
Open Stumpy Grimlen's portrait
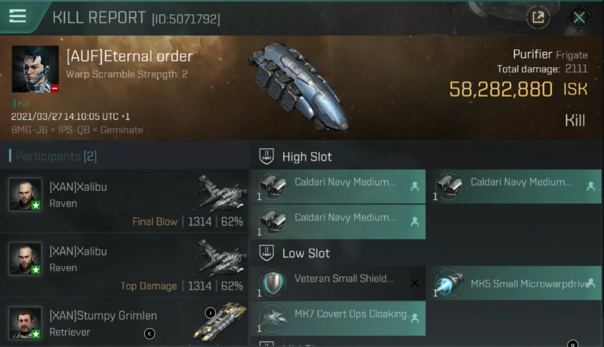pyautogui.click(x=25, y=323)
